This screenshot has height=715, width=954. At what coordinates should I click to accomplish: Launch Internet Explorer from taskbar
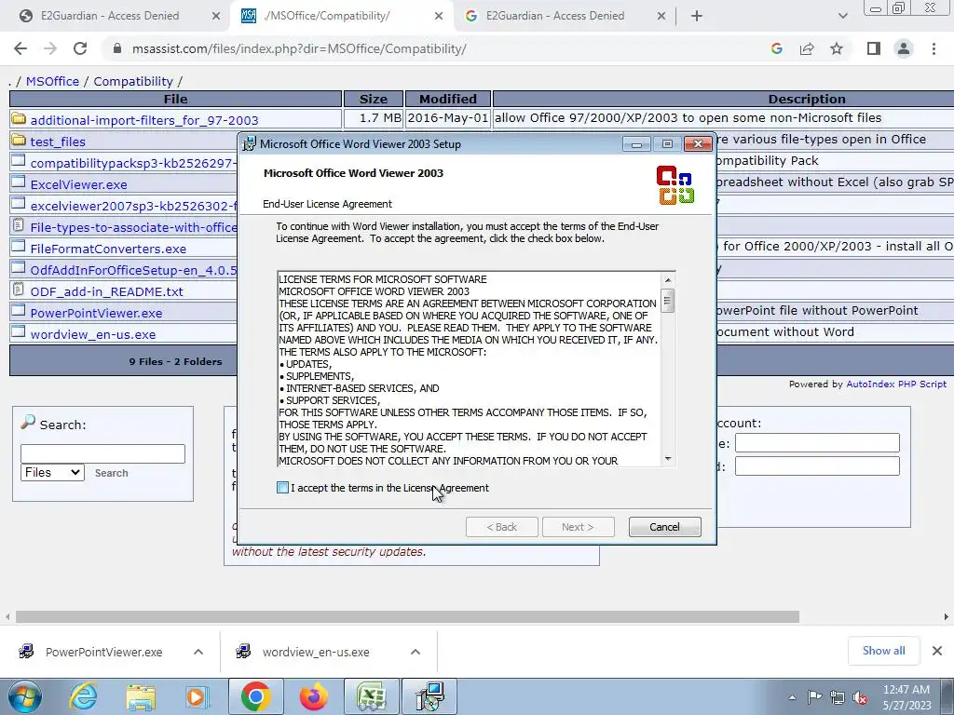(82, 696)
